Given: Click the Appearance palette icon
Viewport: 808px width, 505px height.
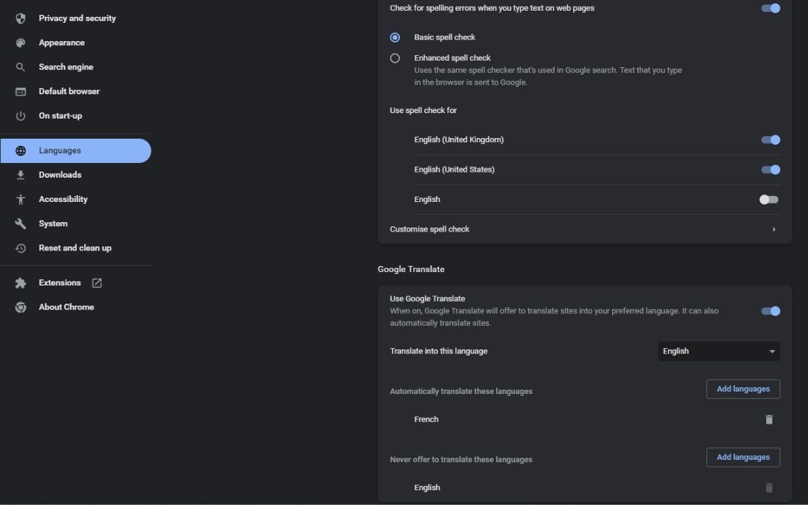Looking at the screenshot, I should [21, 42].
